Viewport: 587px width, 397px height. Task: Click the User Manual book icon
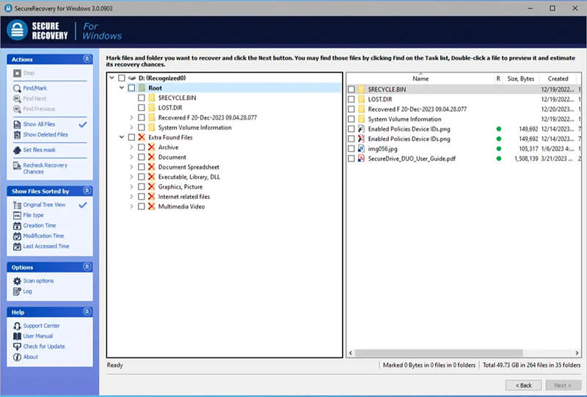(17, 336)
